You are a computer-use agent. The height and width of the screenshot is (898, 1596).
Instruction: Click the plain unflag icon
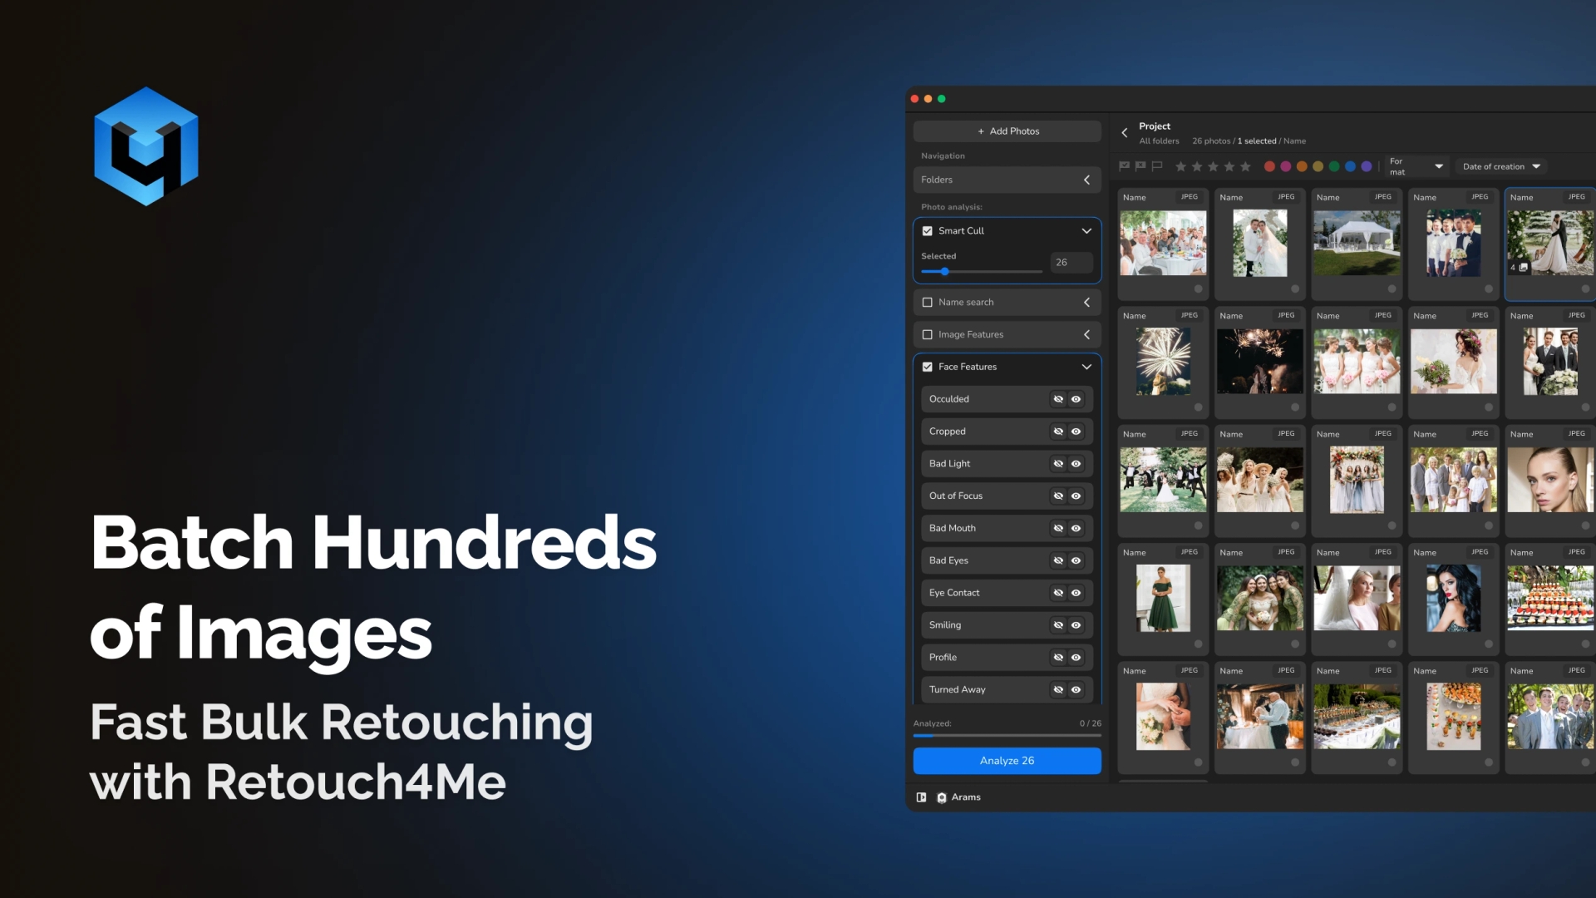coord(1156,166)
